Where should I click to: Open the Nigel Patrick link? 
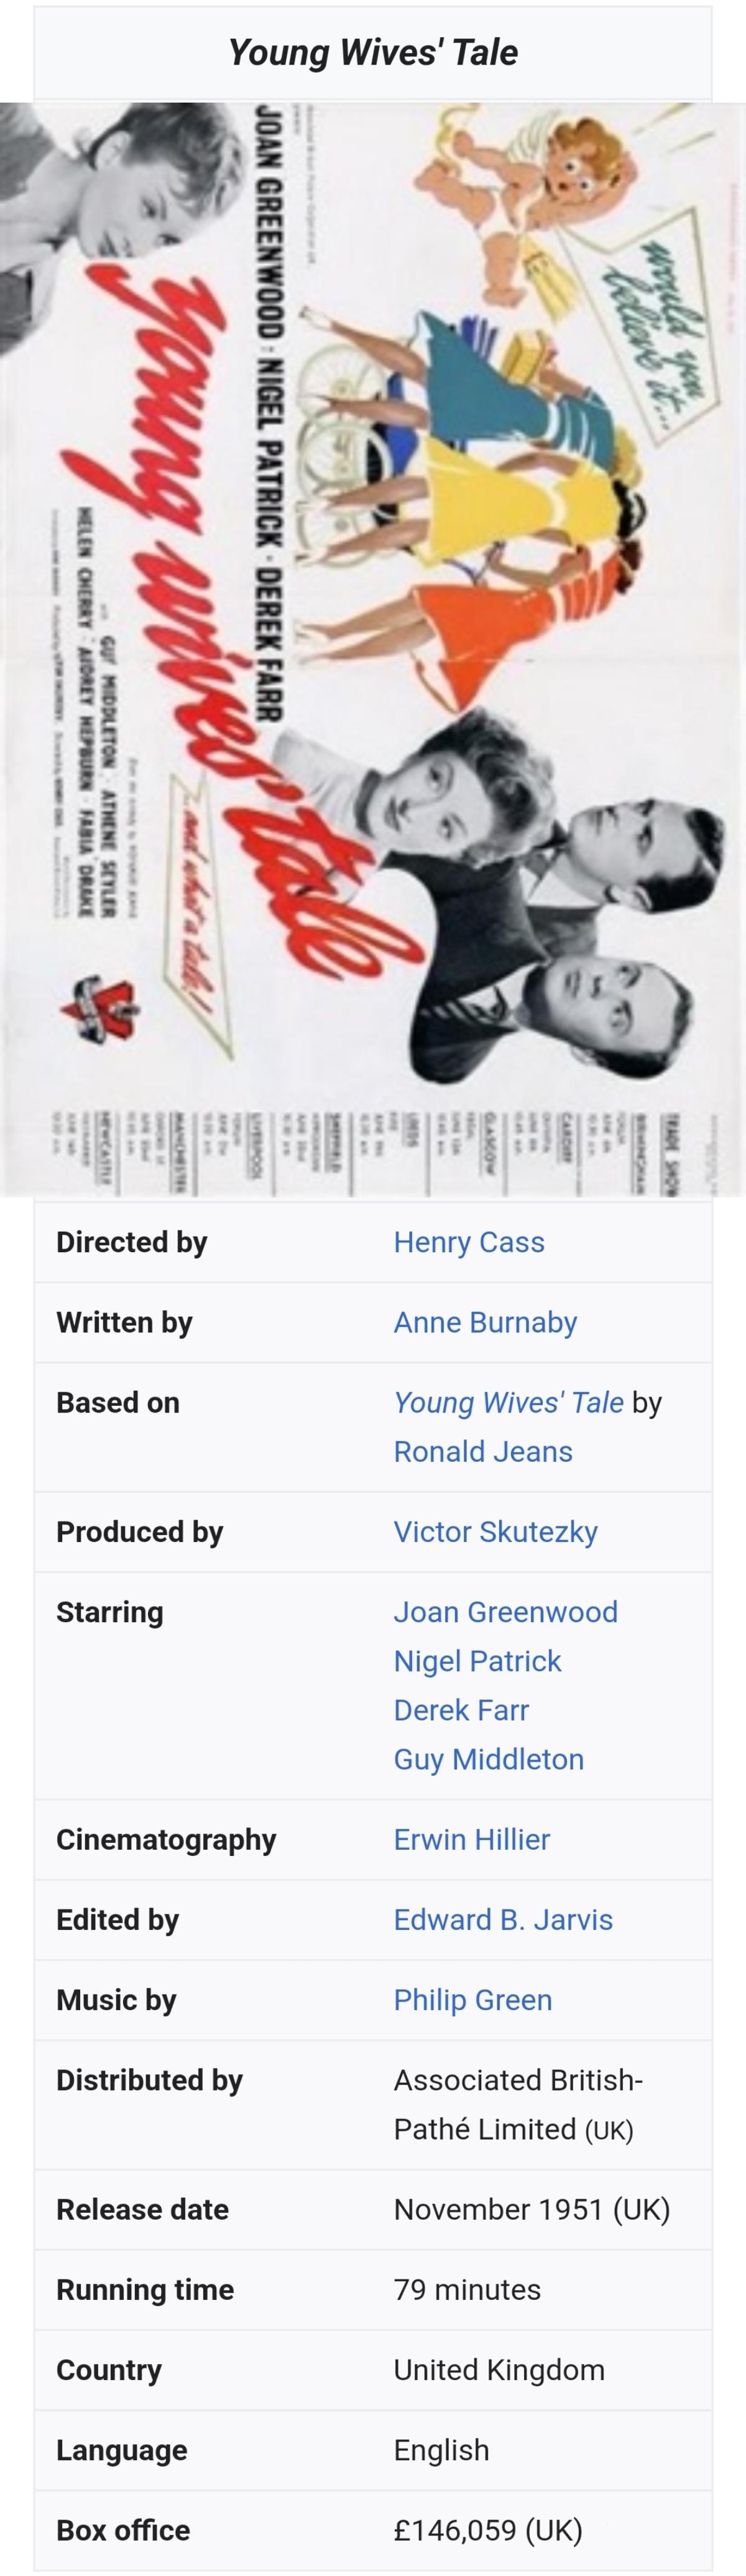point(477,1660)
